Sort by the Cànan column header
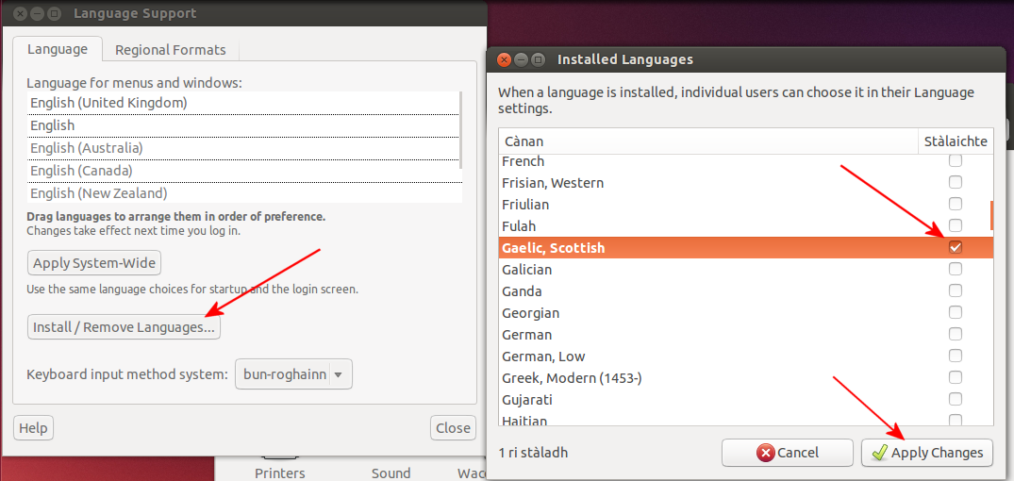 707,141
